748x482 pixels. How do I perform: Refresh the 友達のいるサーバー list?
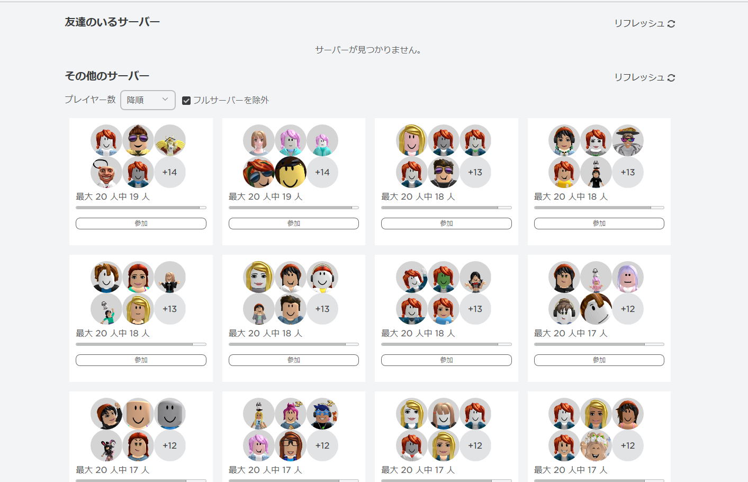644,23
